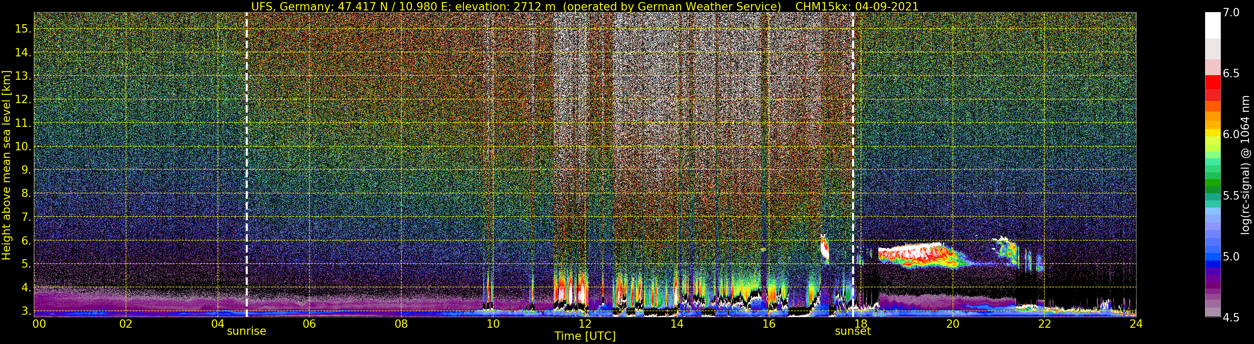Click the bright cloud layer near 19 UTC
The width and height of the screenshot is (1254, 344).
[915, 256]
